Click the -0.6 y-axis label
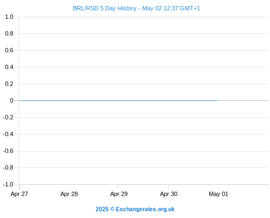Screen dimensions: 270x218 tap(8, 151)
